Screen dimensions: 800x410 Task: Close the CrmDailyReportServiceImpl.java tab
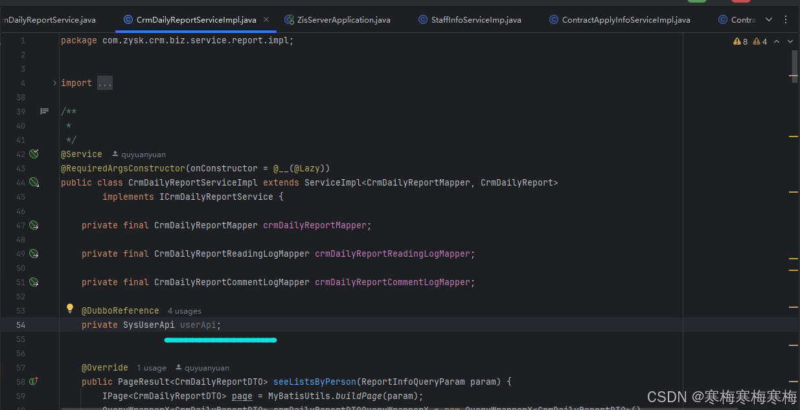266,19
